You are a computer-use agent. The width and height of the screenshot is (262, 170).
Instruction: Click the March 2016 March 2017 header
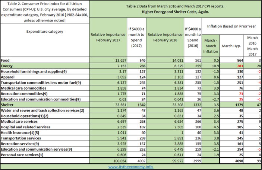coord(252,46)
